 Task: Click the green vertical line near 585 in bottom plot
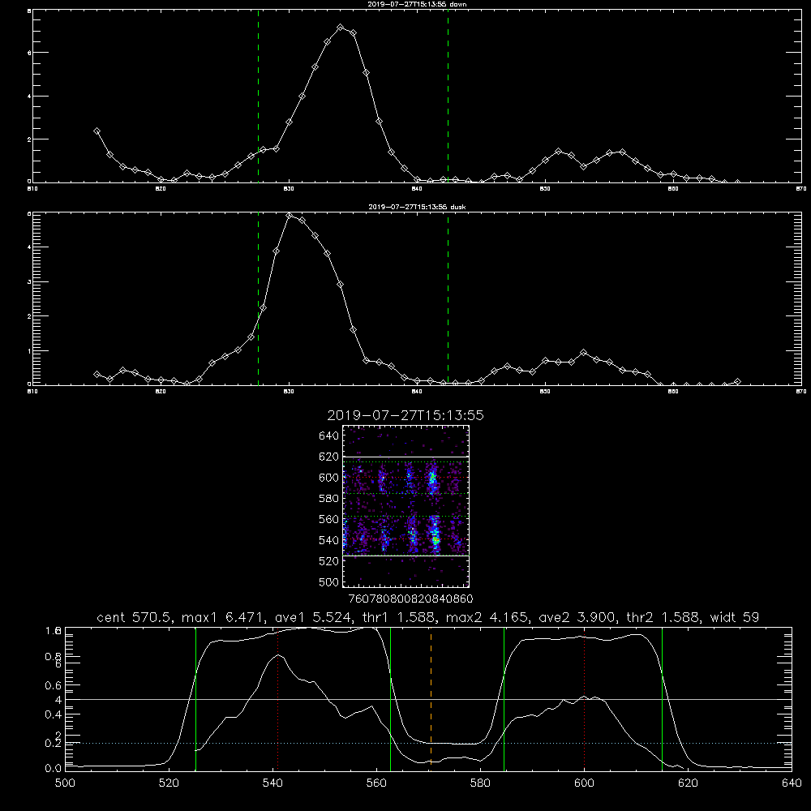(x=504, y=699)
